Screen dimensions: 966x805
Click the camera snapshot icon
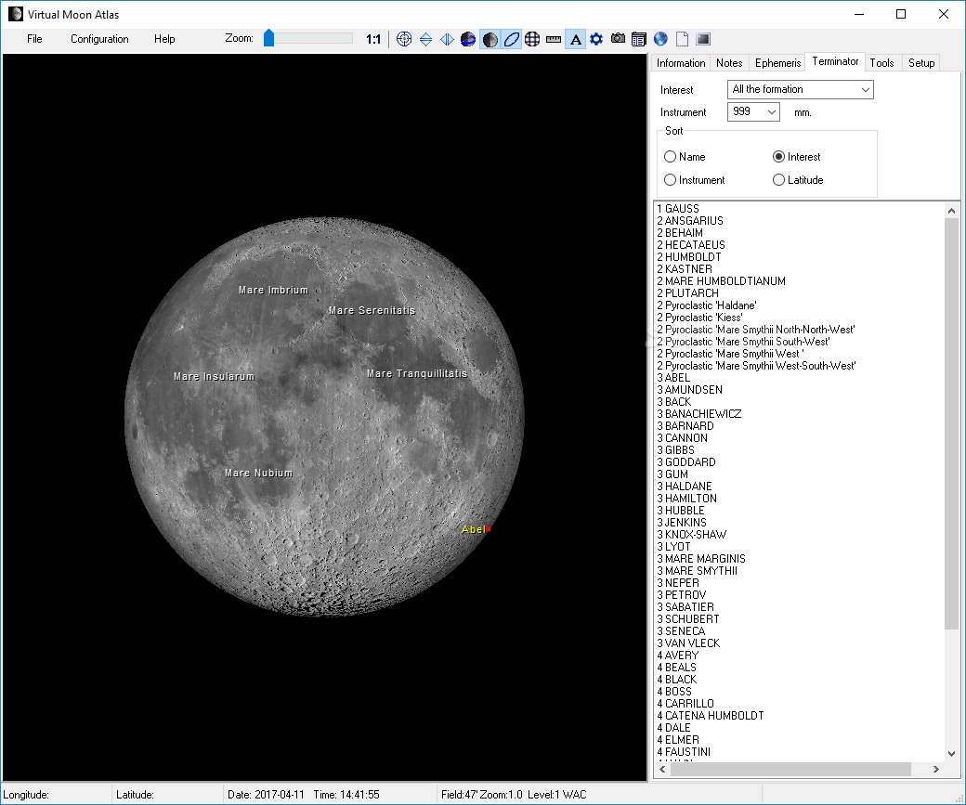coord(618,39)
